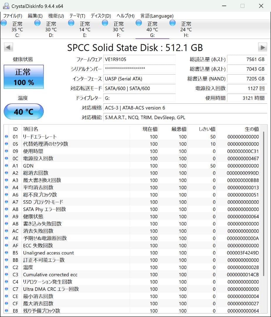Click supported features field S.M.A.R.T., NCQ, TRIM

tap(185, 117)
